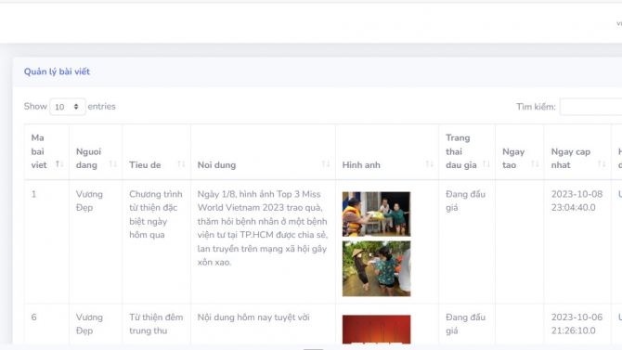Screen dimensions: 622x350
Task: Select content Nội dung hôm nay tuyệt vời
Action: tap(253, 318)
